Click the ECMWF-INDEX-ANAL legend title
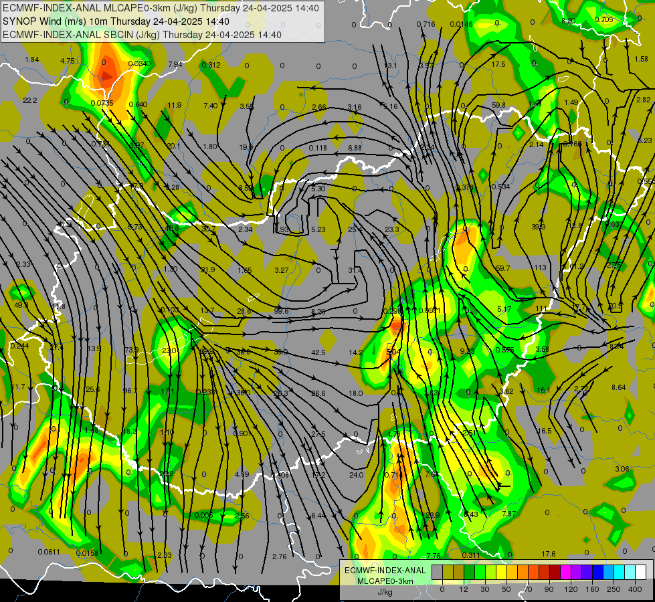Screen dimensions: 655x602 [x=385, y=571]
